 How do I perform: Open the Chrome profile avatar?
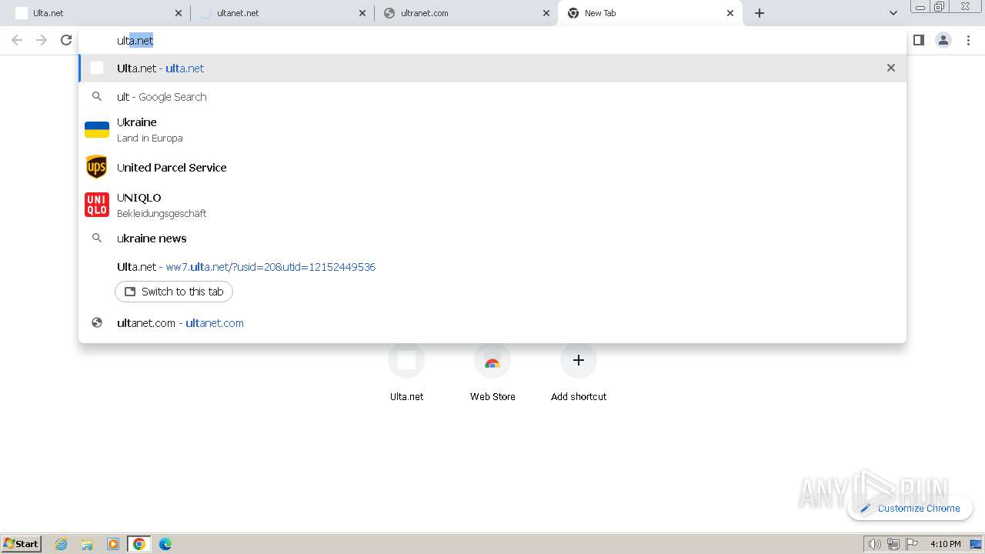[943, 40]
